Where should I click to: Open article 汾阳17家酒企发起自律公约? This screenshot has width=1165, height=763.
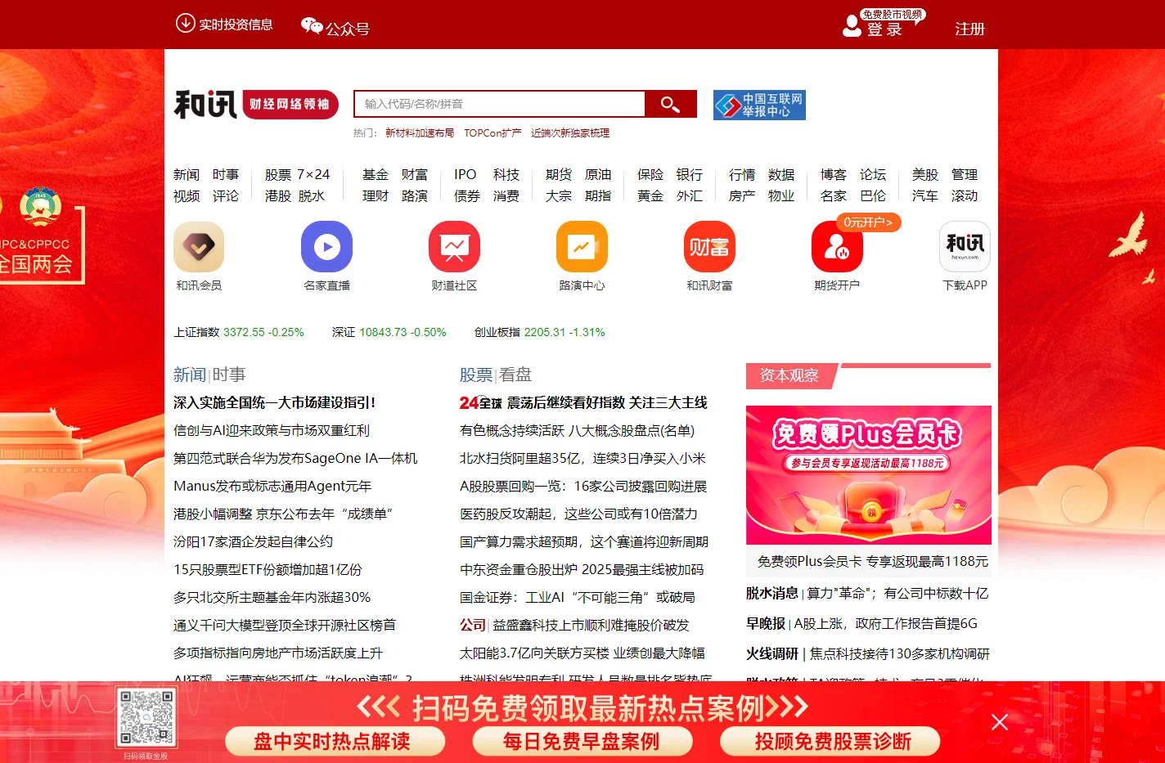(x=253, y=541)
